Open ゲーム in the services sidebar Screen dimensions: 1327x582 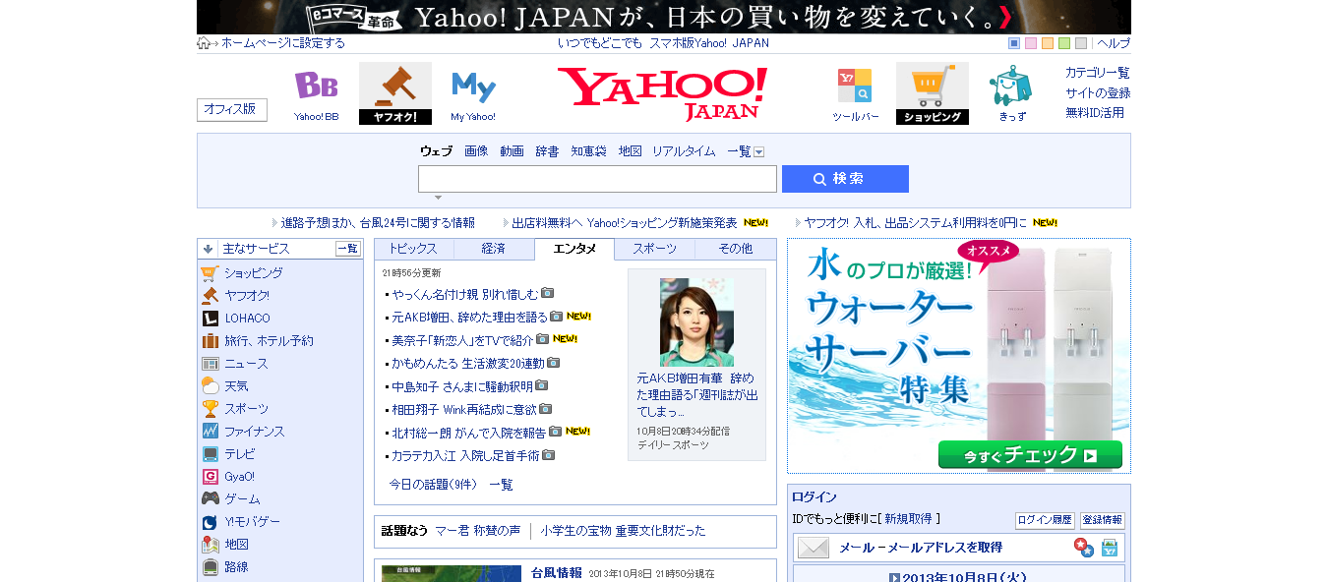(x=242, y=499)
